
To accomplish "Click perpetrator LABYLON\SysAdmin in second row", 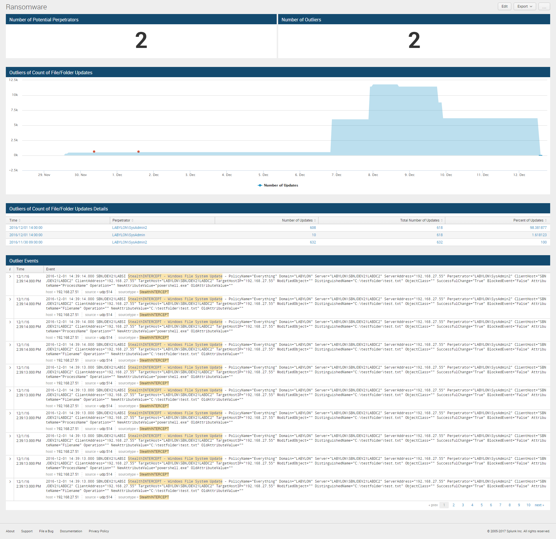I will click(x=129, y=235).
